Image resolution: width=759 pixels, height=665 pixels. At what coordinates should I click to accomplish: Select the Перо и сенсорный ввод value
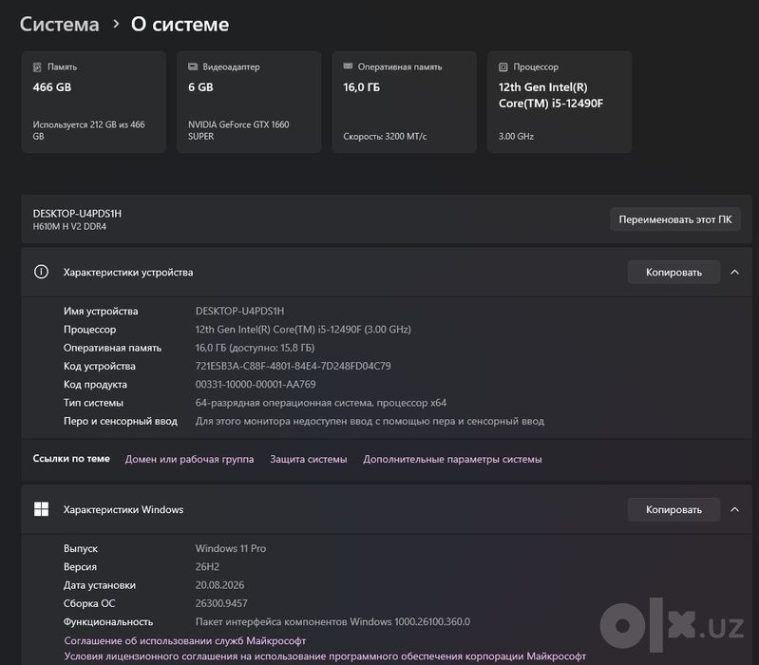tap(370, 421)
